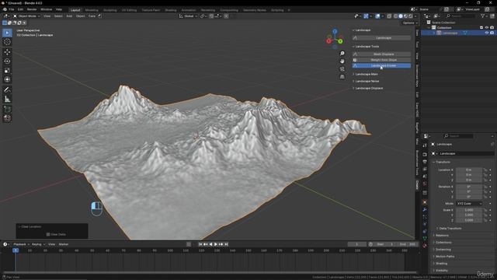Jump to timeline start button
The width and height of the screenshot is (497, 280).
pos(200,244)
